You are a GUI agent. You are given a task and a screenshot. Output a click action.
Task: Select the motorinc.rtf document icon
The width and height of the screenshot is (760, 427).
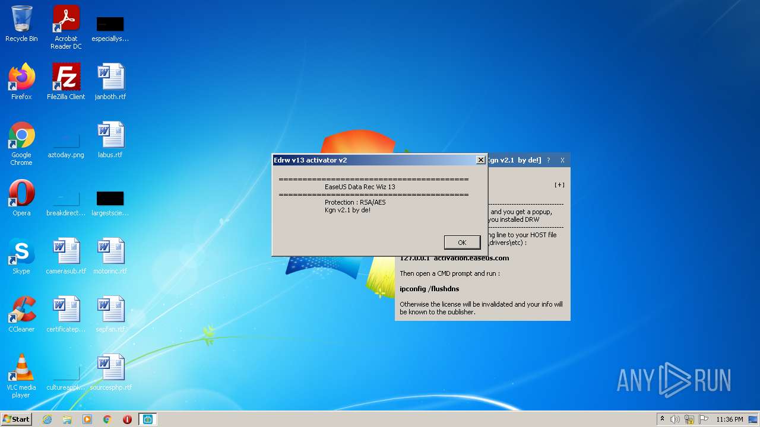click(110, 256)
